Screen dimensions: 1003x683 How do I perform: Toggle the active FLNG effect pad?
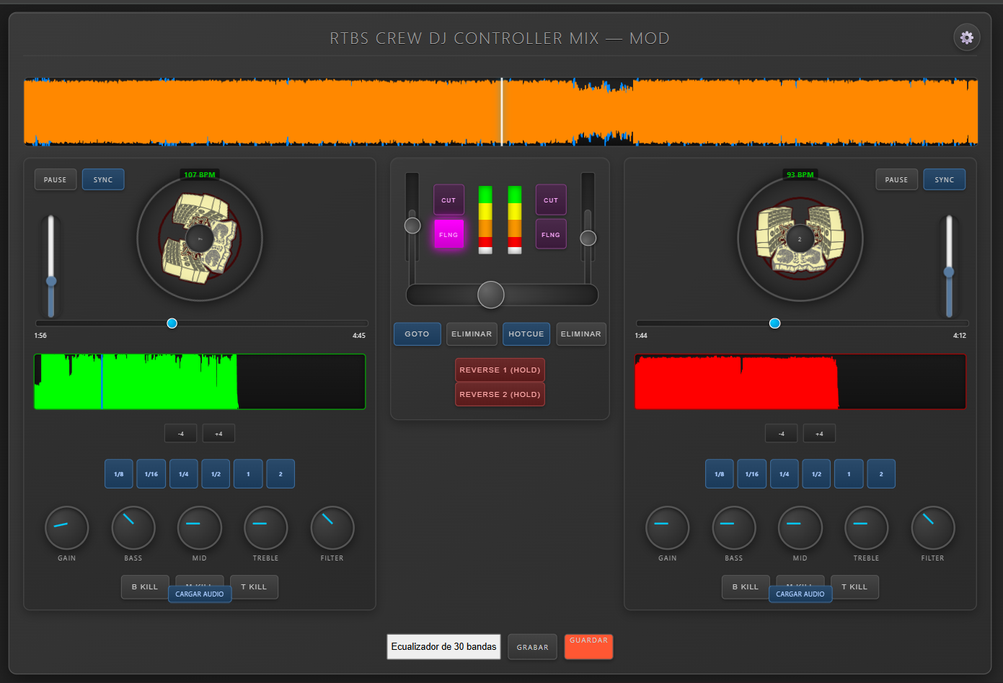click(x=449, y=233)
